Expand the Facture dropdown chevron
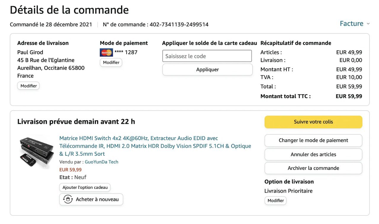 coord(368,24)
